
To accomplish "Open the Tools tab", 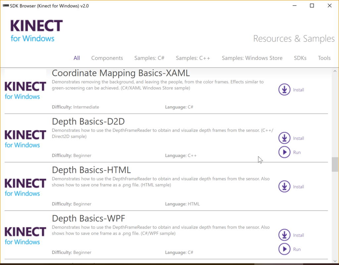I will click(x=324, y=58).
